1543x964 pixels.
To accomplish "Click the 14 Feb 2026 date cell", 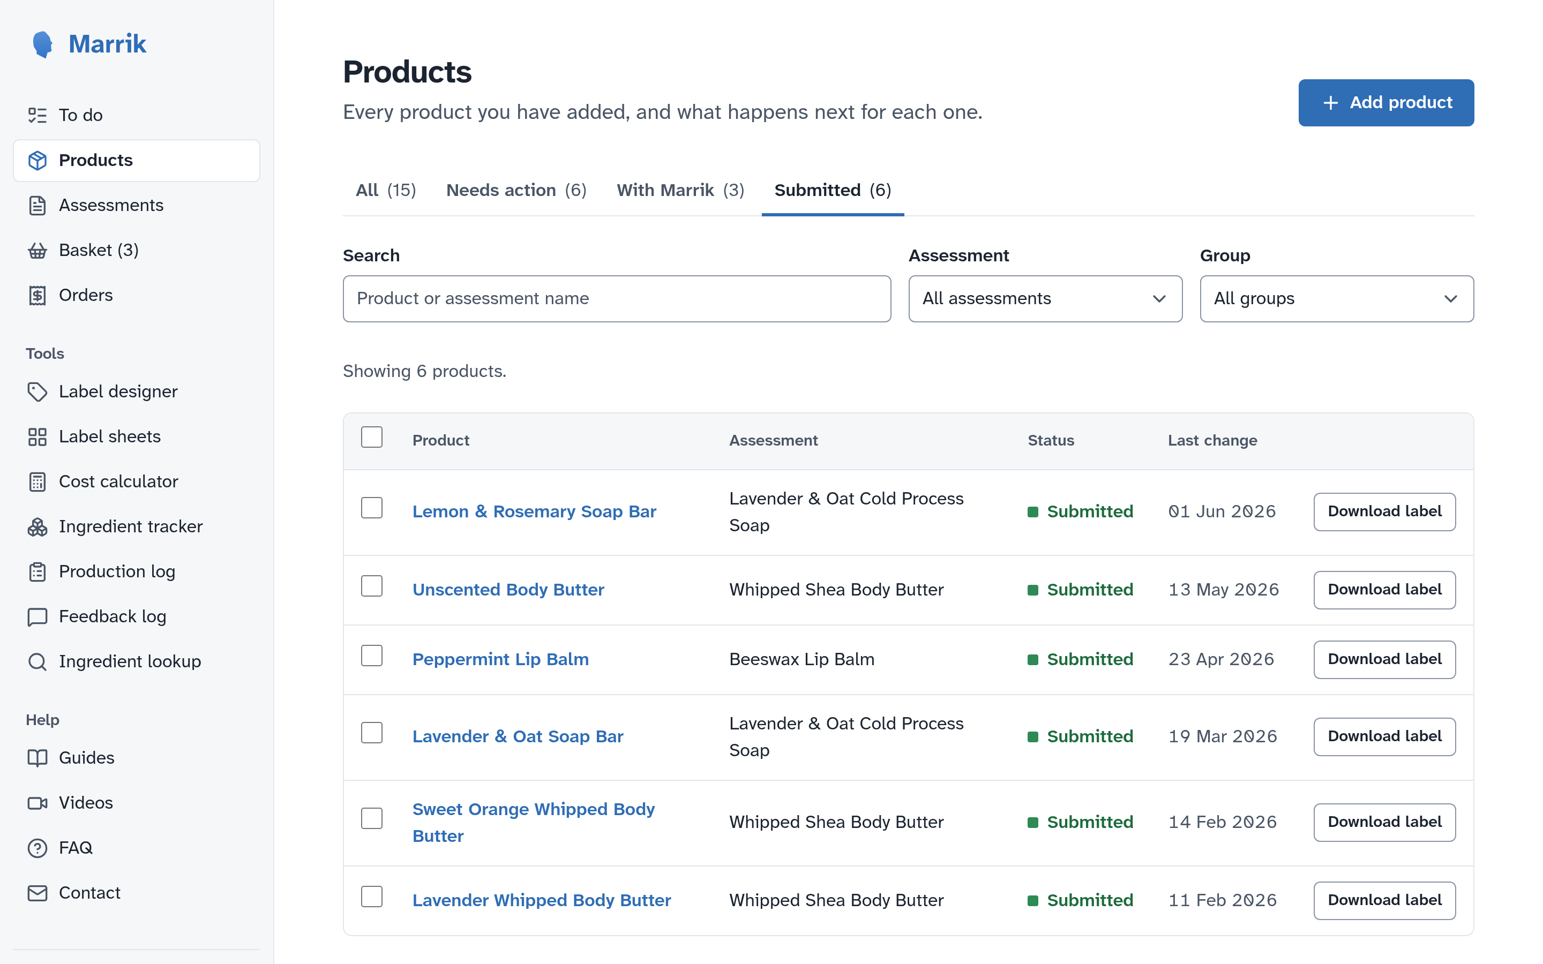I will 1222,823.
